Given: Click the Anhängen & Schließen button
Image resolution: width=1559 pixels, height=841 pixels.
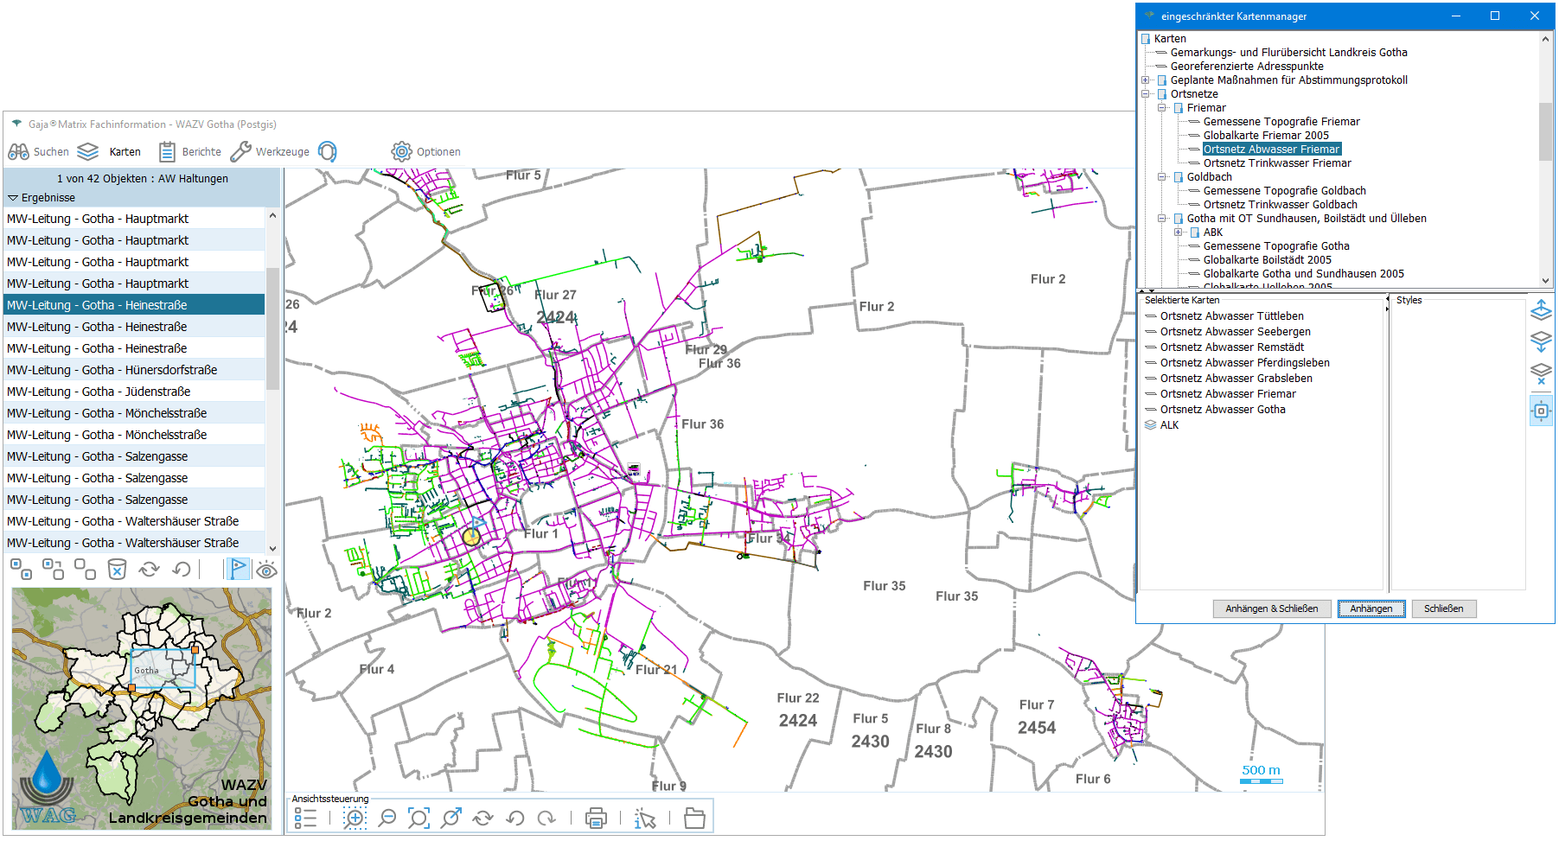Looking at the screenshot, I should 1271,608.
